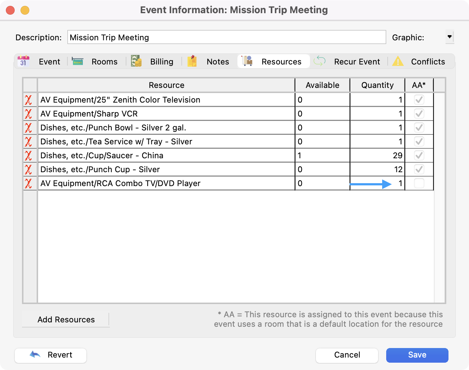Click the Rooms sign icon

click(x=78, y=61)
